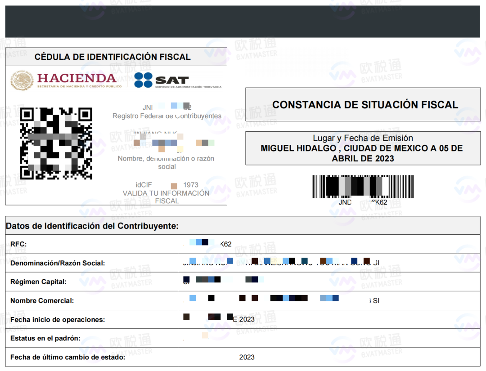Click the RFC value ending K62

[x=207, y=244]
